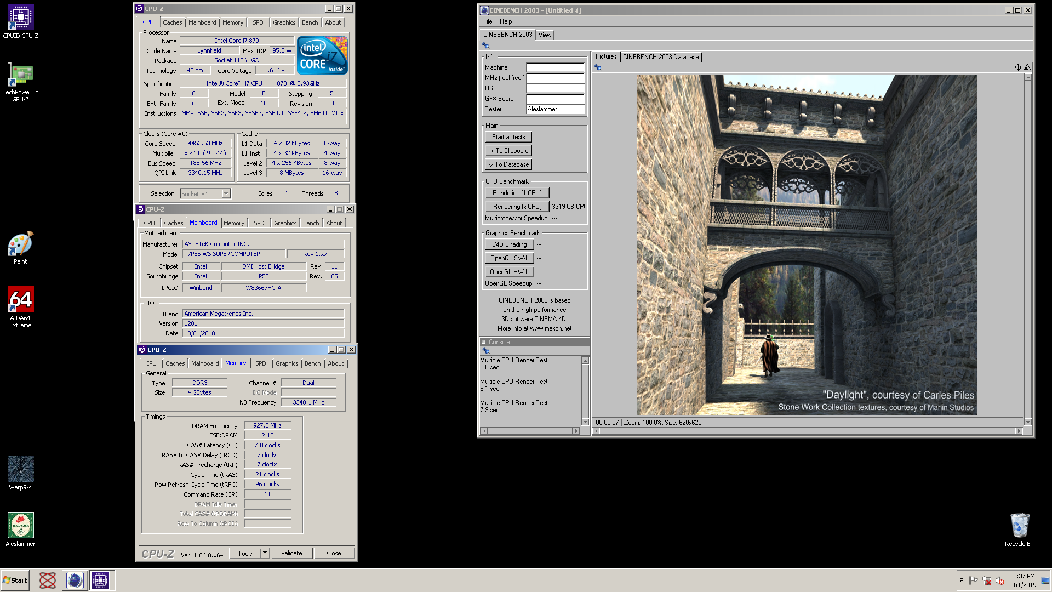Click the muted volume tray icon
1052x592 pixels.
pyautogui.click(x=1000, y=580)
